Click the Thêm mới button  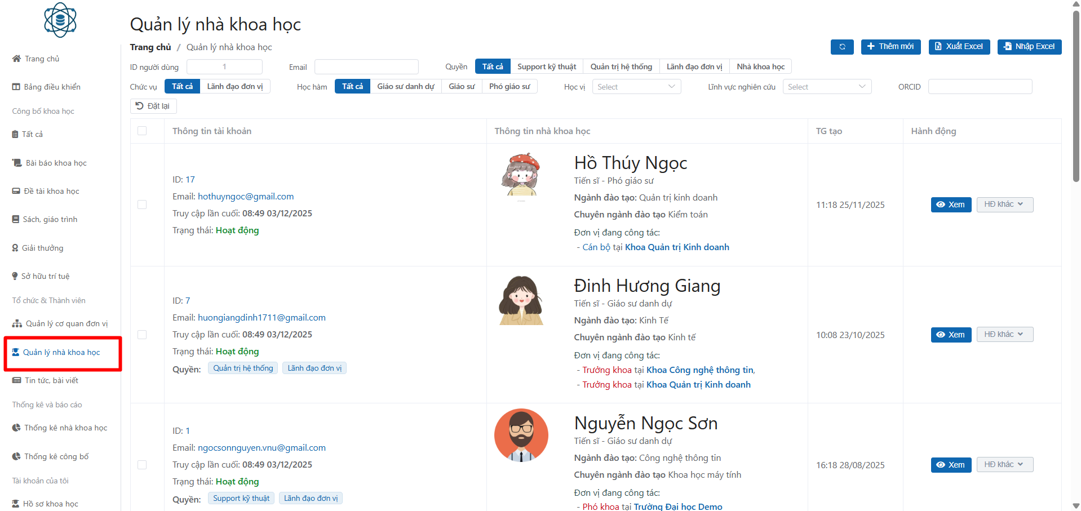coord(891,47)
